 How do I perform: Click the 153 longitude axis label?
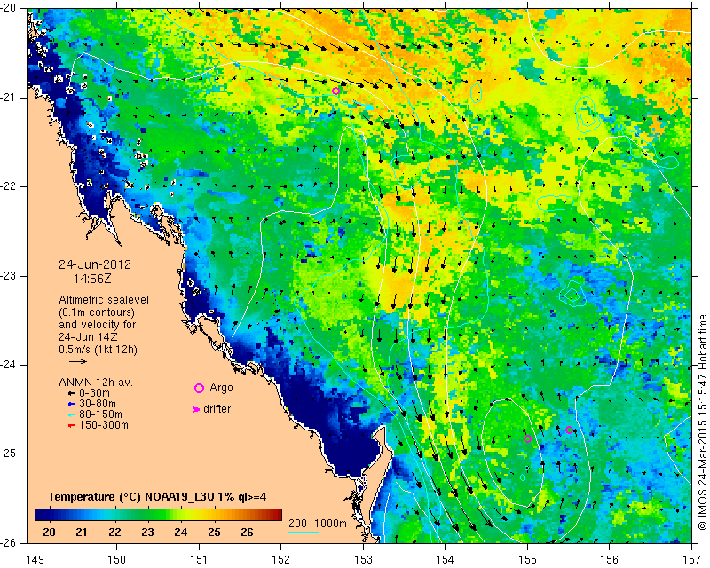point(363,560)
